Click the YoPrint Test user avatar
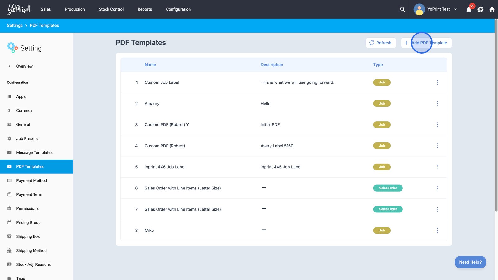Viewport: 498px width, 280px height. pyautogui.click(x=419, y=9)
